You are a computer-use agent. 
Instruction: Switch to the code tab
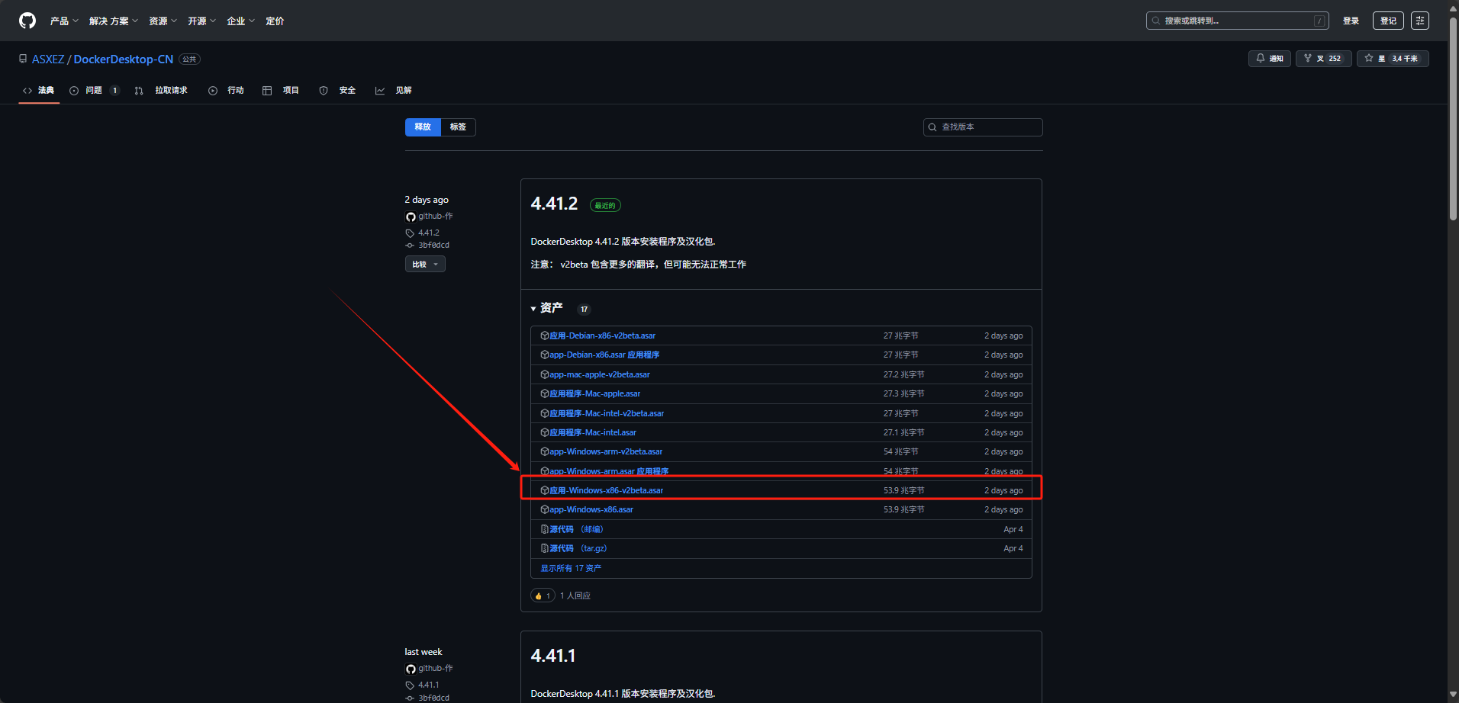(x=39, y=90)
